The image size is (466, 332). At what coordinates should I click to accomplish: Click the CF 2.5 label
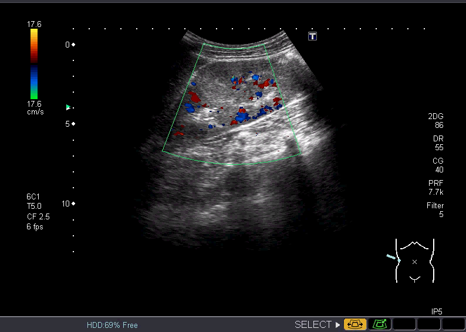[38, 216]
